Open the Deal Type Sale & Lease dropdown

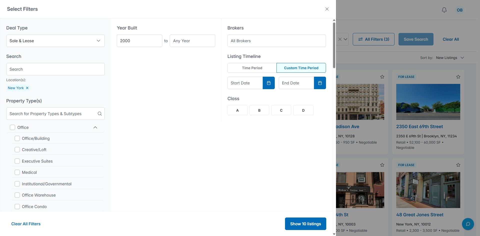pyautogui.click(x=55, y=41)
